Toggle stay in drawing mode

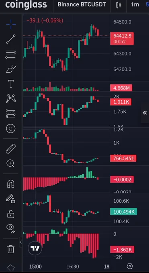tap(10, 198)
